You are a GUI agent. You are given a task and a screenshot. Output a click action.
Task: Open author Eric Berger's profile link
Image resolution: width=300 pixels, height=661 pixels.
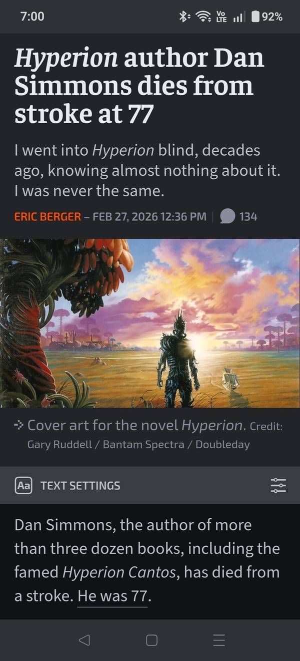(x=47, y=216)
